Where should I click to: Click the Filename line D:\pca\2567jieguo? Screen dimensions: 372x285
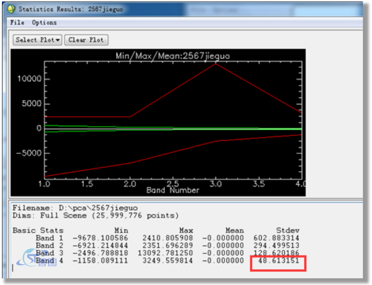point(75,208)
